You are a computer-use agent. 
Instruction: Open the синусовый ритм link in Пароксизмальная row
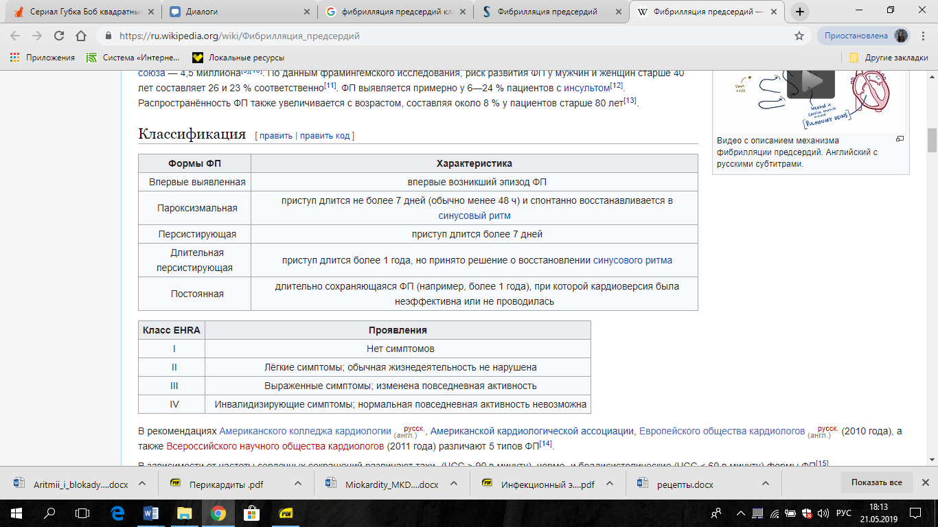click(x=474, y=215)
